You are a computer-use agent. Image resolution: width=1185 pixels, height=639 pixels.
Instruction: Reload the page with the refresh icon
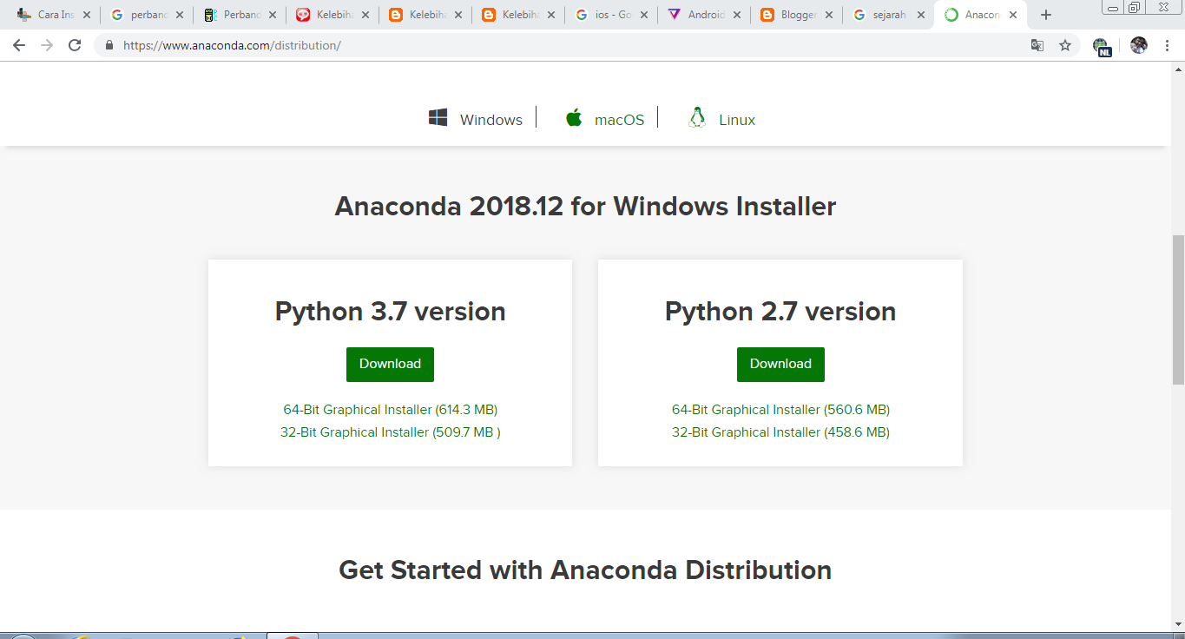click(76, 44)
